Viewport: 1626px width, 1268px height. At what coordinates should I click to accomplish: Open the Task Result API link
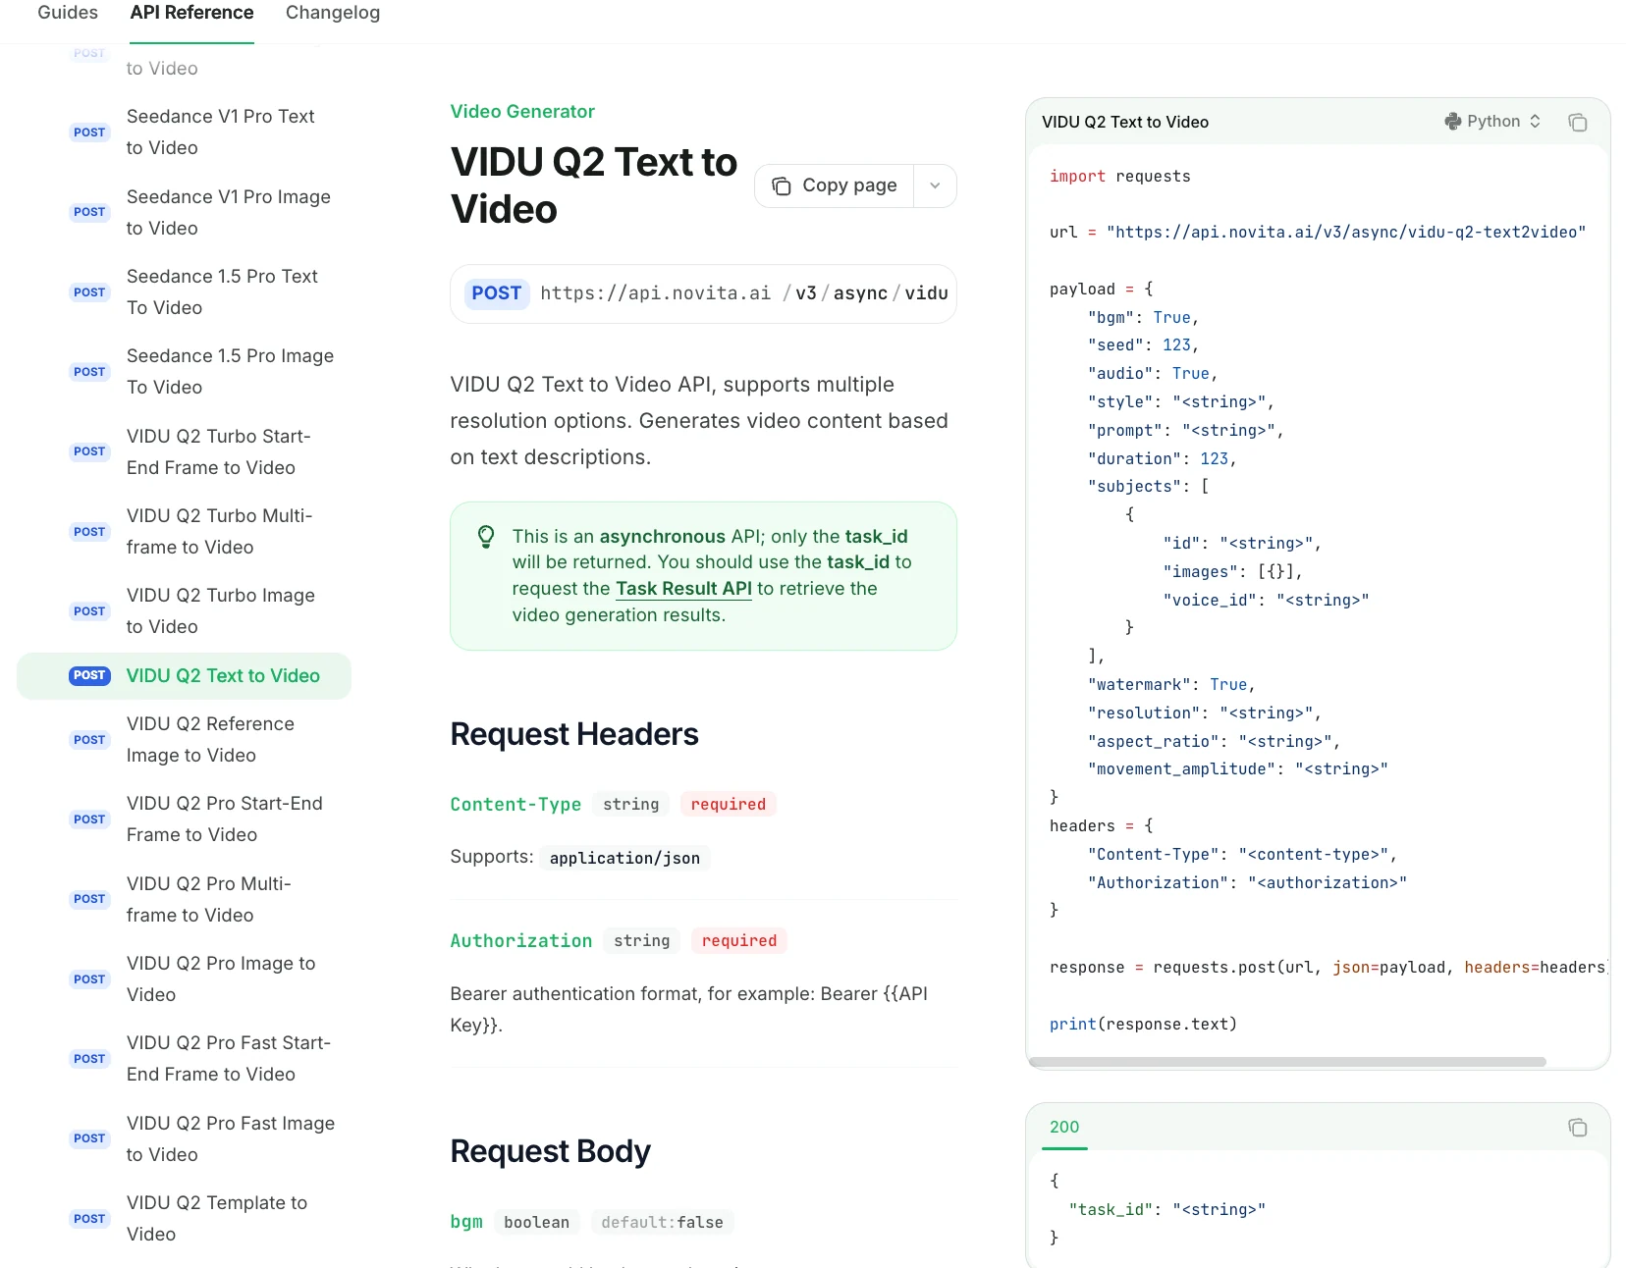coord(683,589)
